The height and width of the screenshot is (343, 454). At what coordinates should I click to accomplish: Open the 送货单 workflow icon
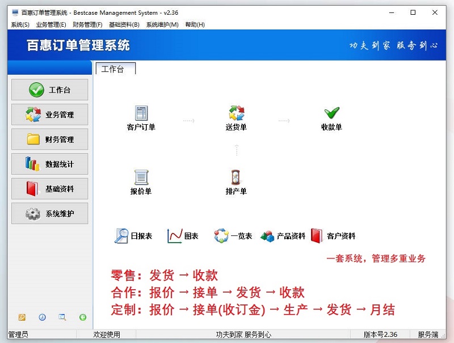coord(236,118)
